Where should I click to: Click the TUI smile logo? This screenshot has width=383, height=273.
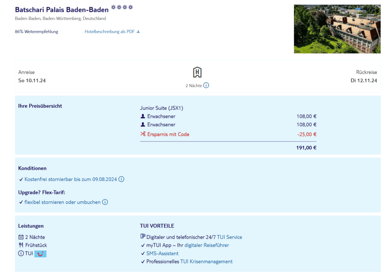click(40, 254)
